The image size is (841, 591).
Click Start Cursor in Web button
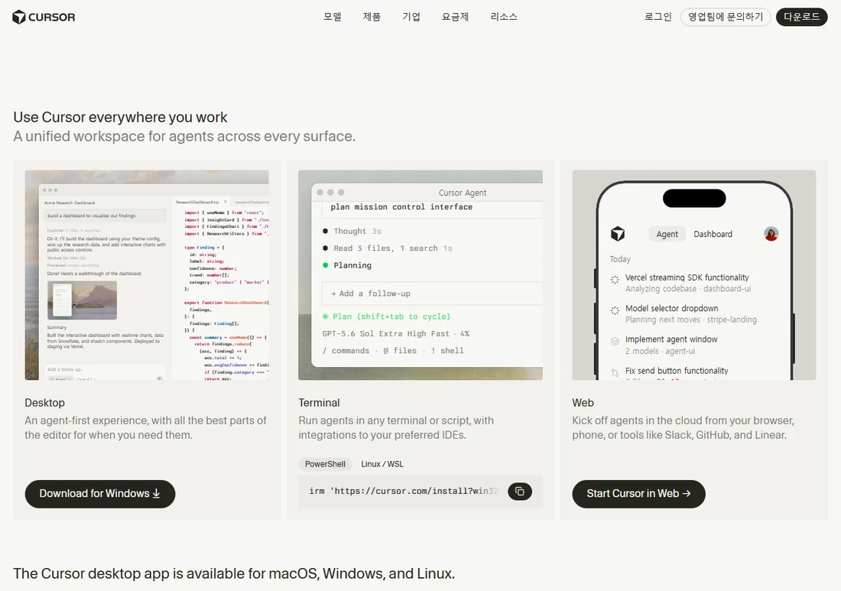[x=638, y=494]
